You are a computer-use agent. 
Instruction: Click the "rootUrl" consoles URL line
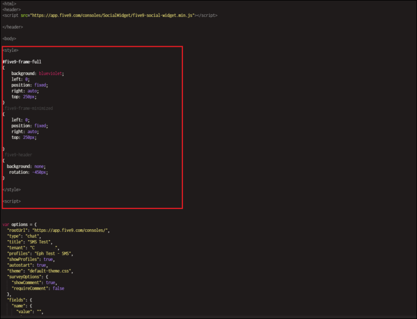click(x=58, y=230)
